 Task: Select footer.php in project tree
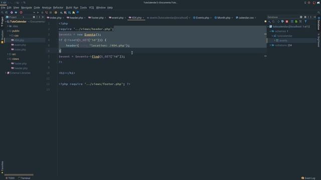click(20, 63)
